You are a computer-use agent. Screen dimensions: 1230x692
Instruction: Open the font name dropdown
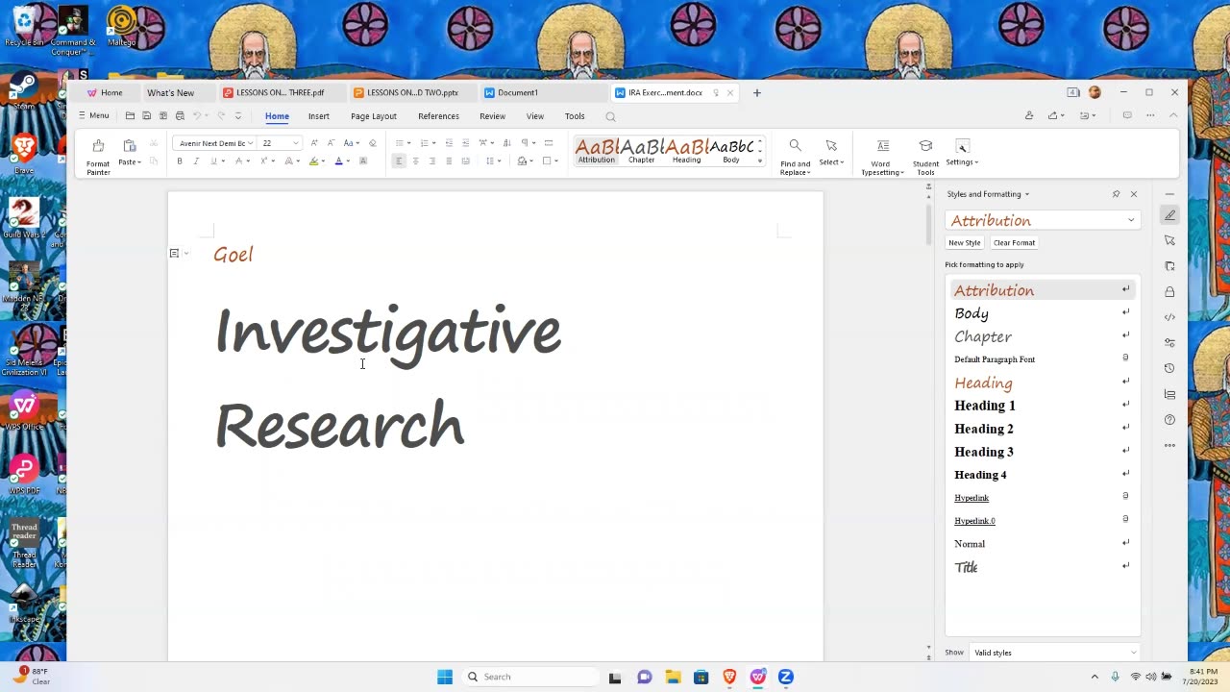coord(251,143)
